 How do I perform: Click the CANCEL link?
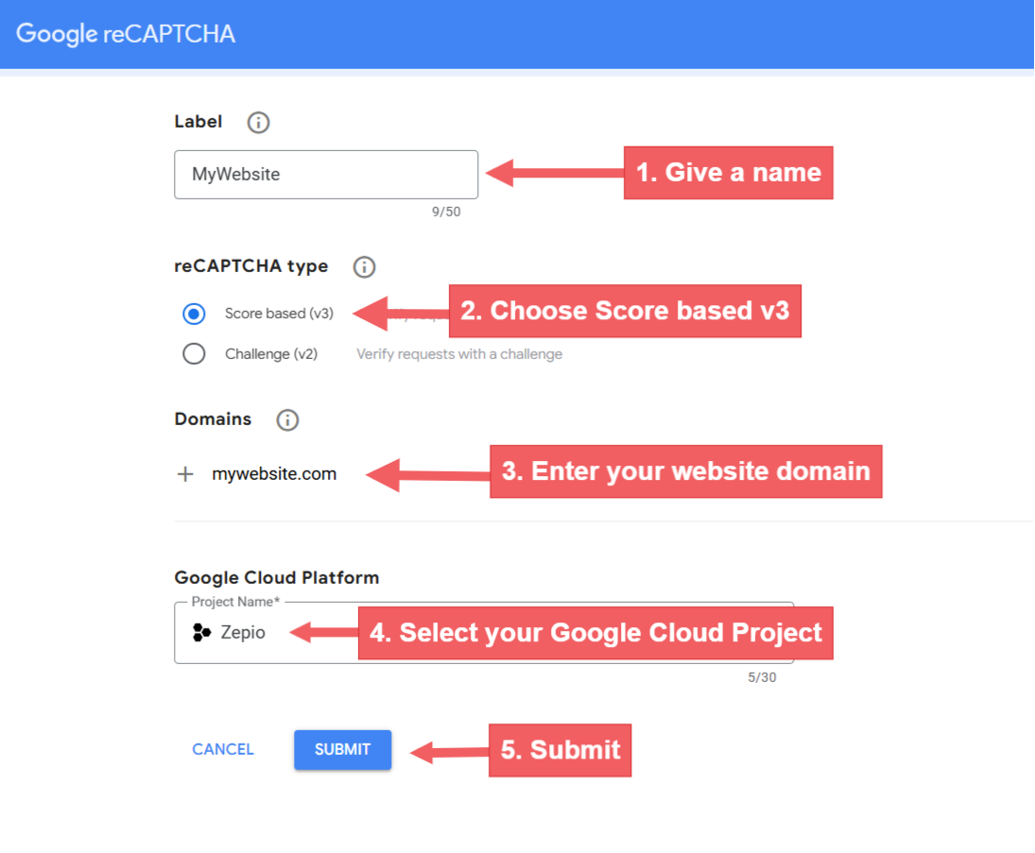[x=223, y=749]
